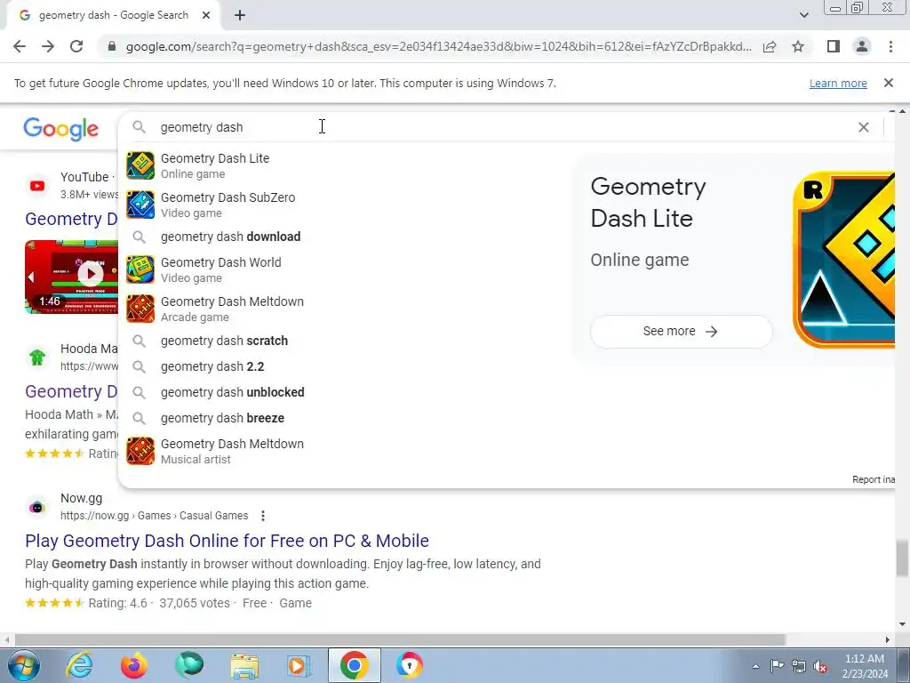This screenshot has height=683, width=910.
Task: Launch Firefox from the taskbar
Action: tap(134, 665)
